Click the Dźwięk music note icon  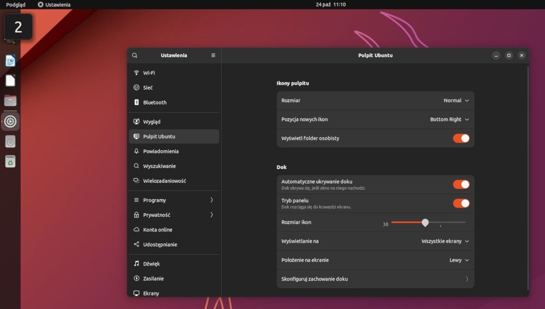click(136, 263)
